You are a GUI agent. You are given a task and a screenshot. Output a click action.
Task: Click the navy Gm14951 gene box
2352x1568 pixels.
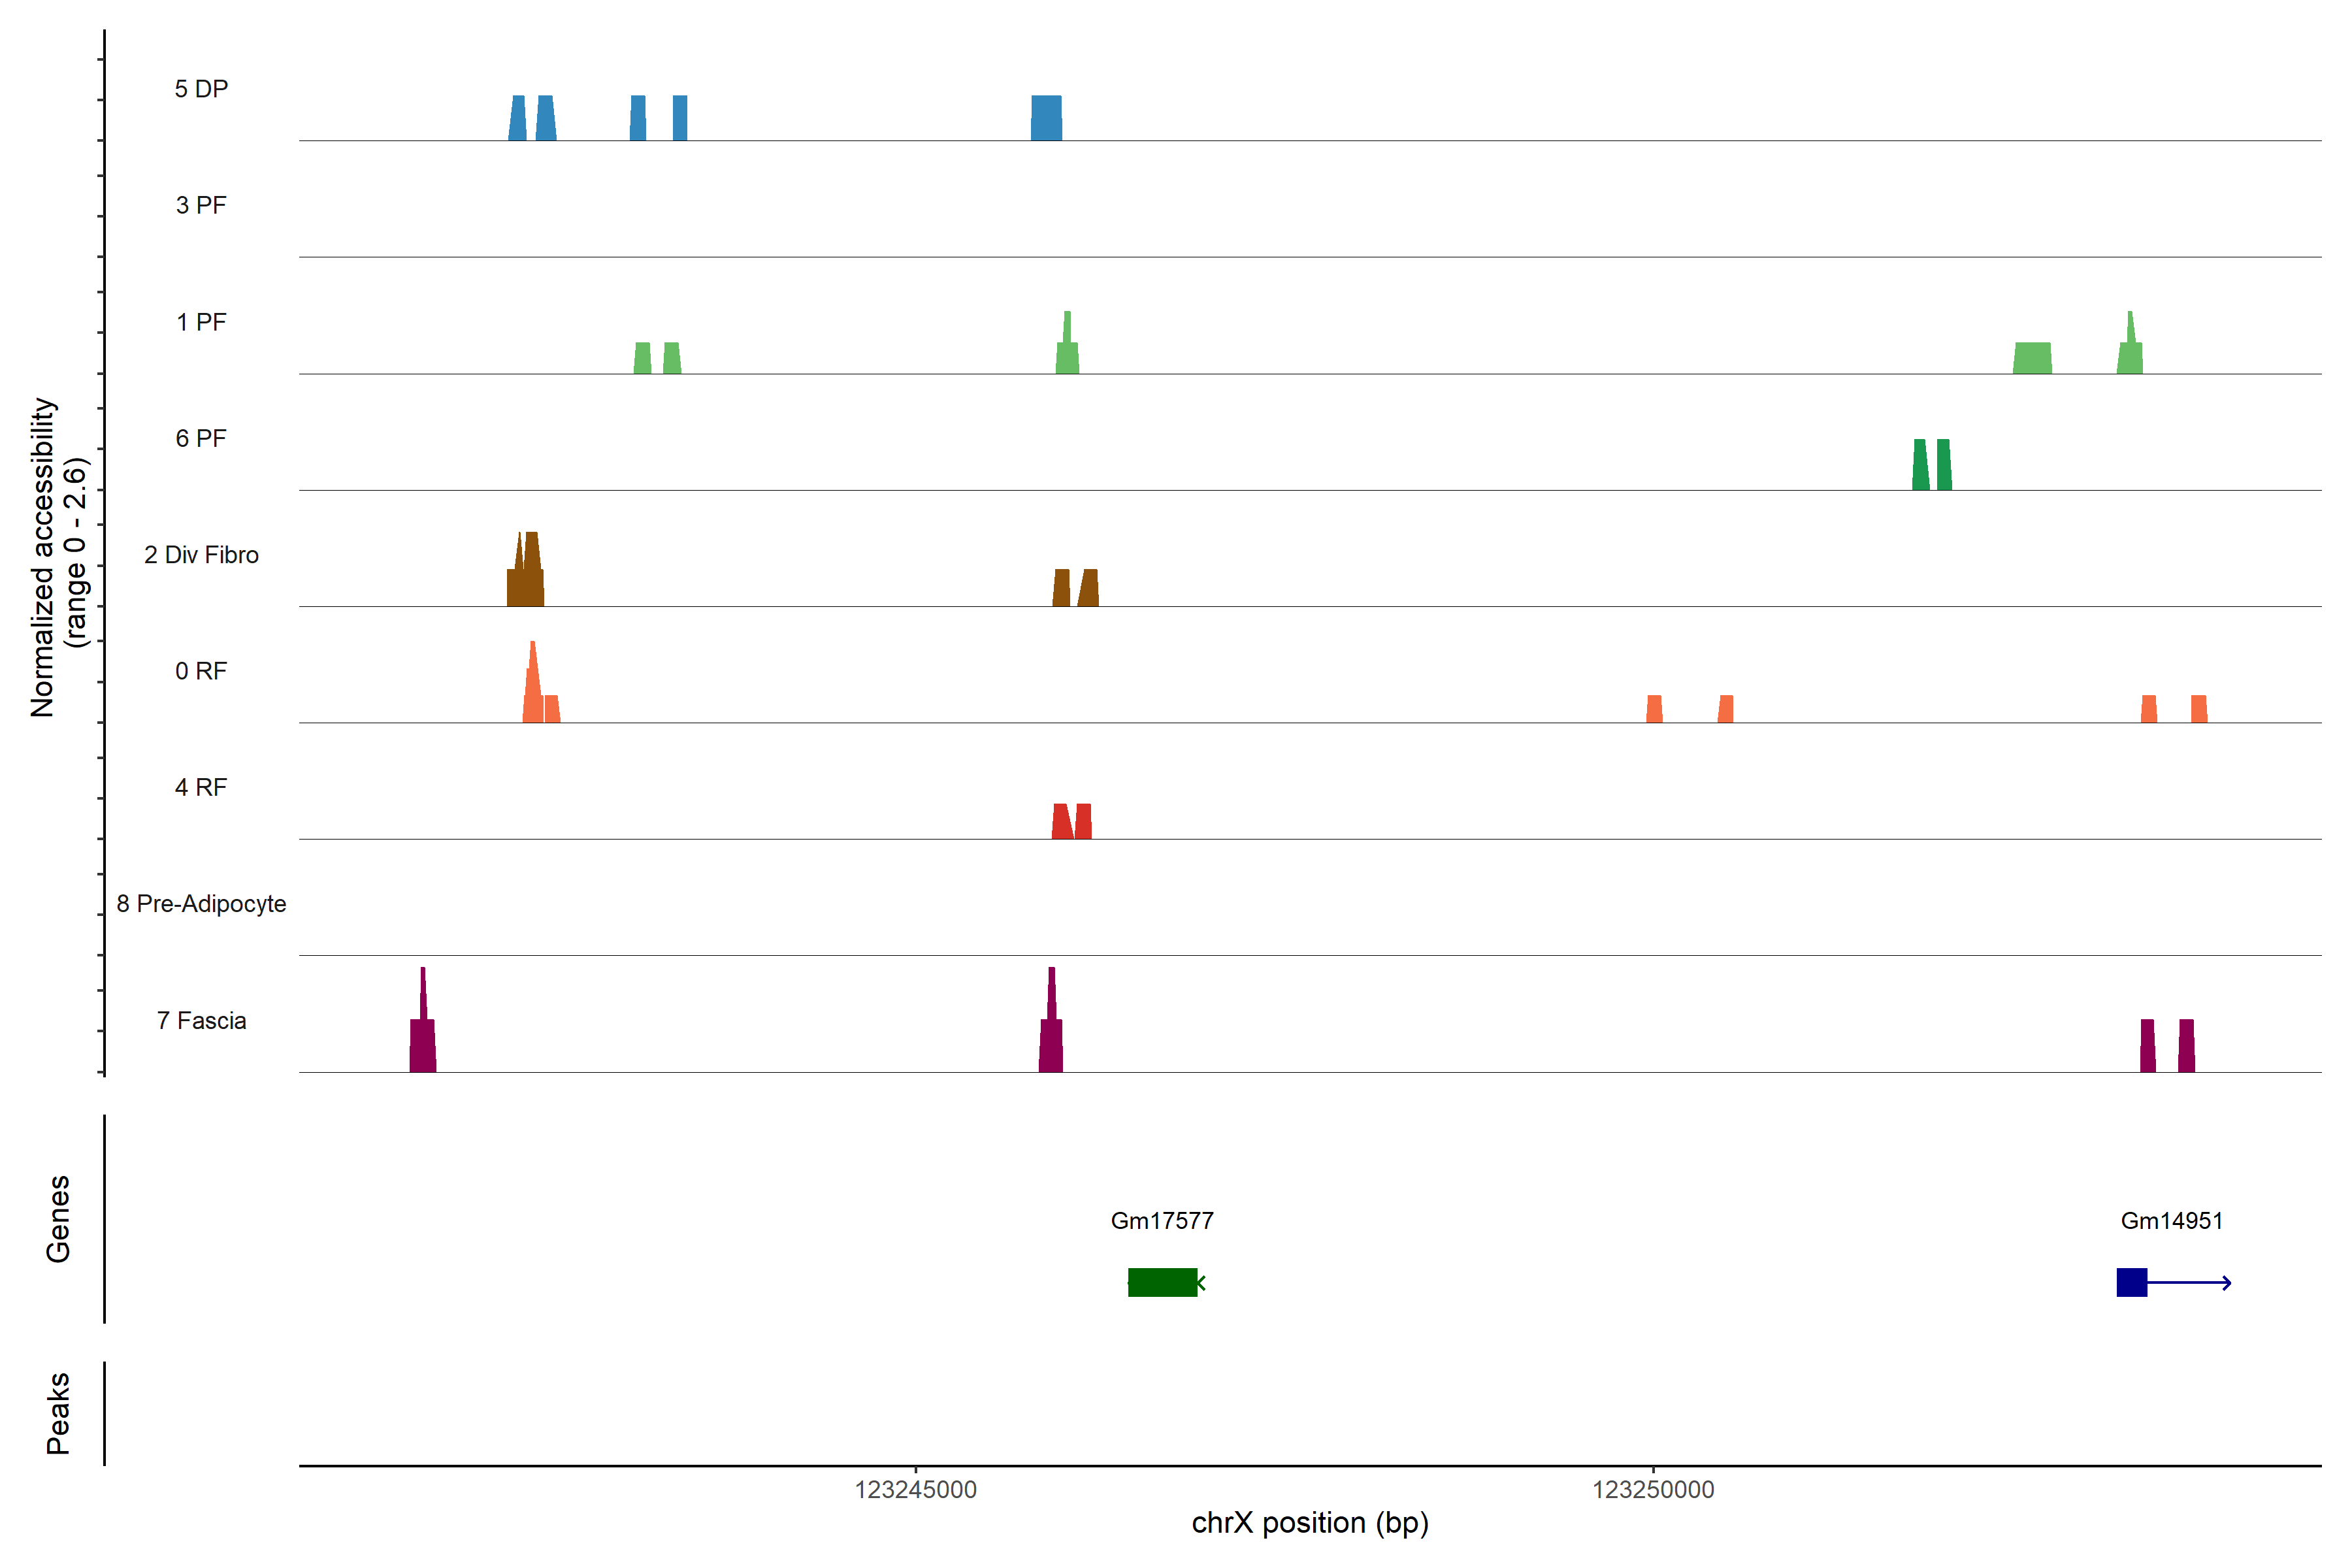coord(2131,1282)
